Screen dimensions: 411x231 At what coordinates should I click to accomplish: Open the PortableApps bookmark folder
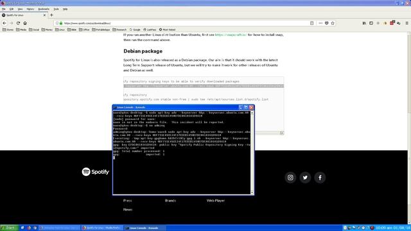101,30
